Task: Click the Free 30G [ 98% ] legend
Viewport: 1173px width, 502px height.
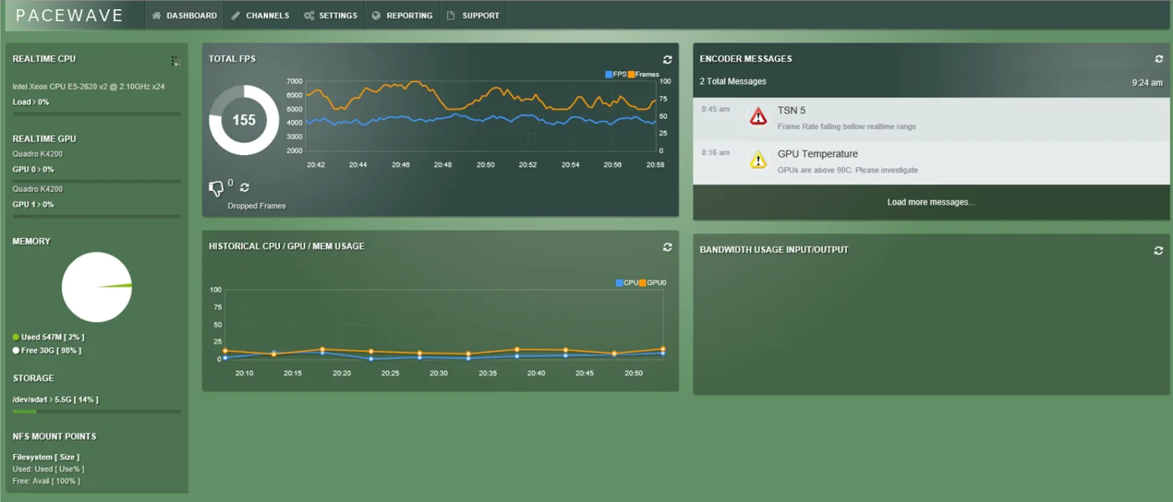Action: pyautogui.click(x=47, y=350)
